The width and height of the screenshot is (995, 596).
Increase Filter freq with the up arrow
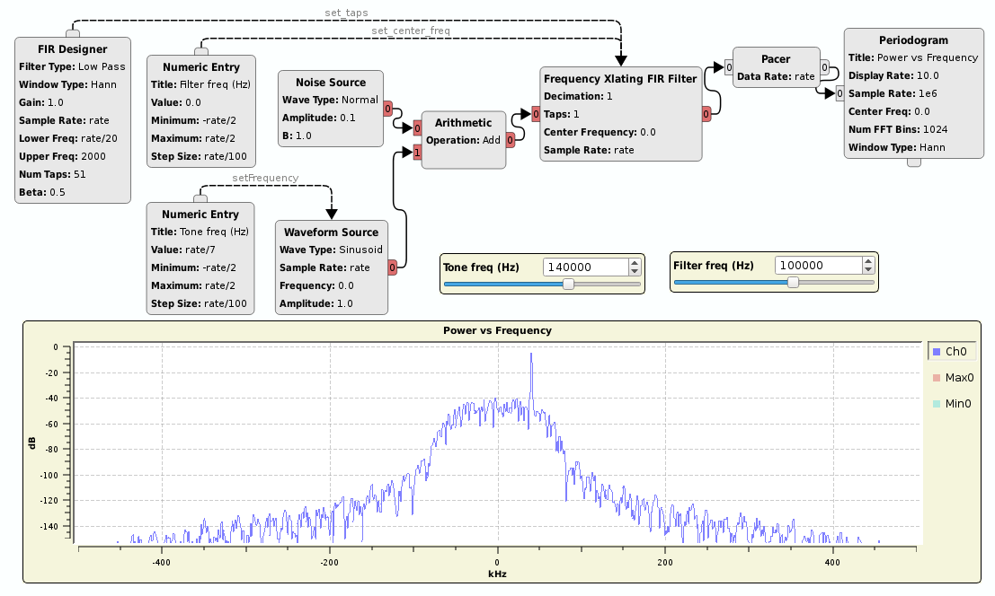[867, 261]
